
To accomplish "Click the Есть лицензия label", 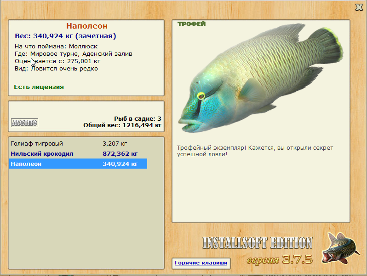I will (39, 87).
